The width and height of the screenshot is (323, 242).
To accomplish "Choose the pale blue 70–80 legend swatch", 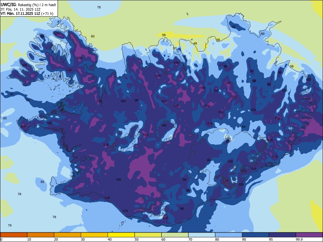I will click(202, 235).
